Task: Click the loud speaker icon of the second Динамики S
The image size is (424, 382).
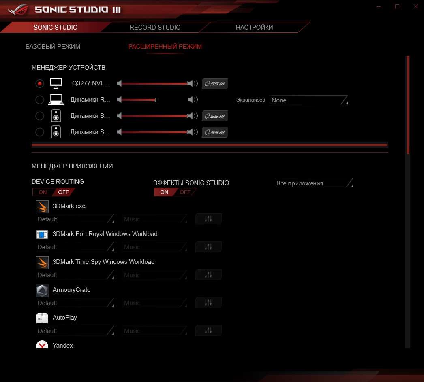Action: click(x=193, y=132)
